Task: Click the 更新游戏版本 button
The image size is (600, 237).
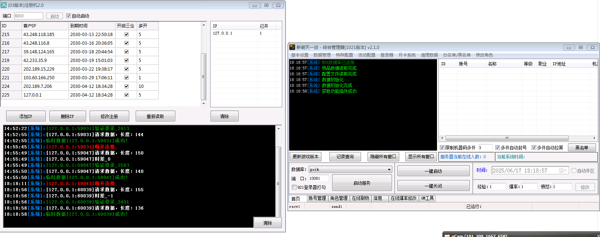Action: point(306,157)
